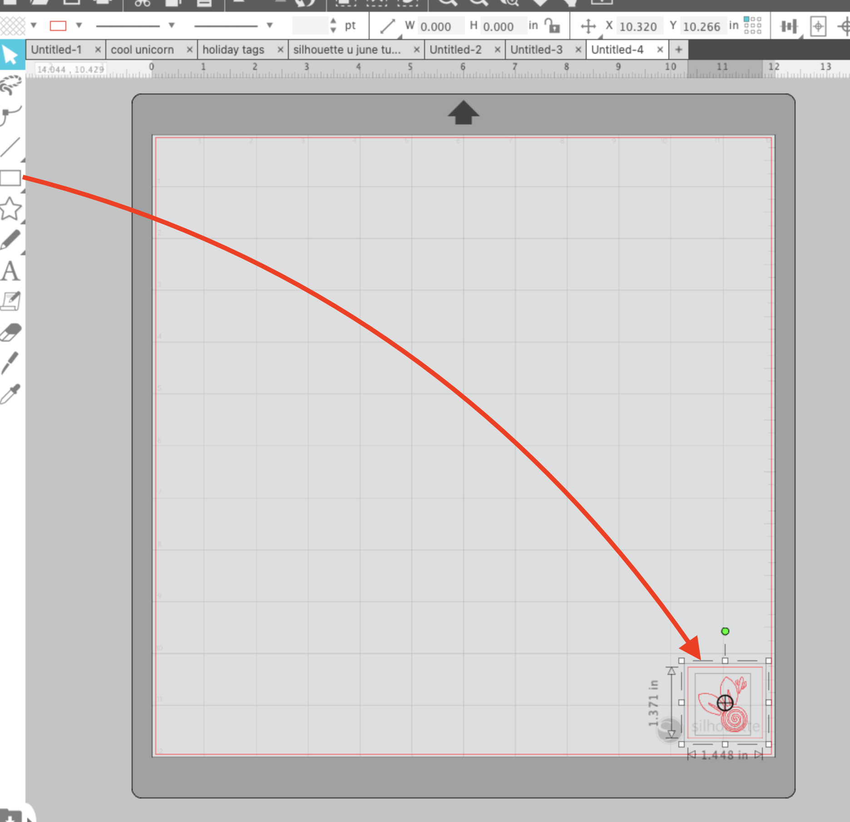Close the cool unicorn tab
This screenshot has width=850, height=822.
[190, 50]
